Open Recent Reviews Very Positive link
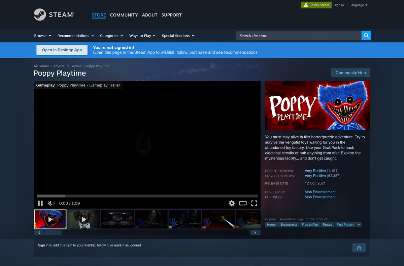The width and height of the screenshot is (404, 266). tap(315, 171)
